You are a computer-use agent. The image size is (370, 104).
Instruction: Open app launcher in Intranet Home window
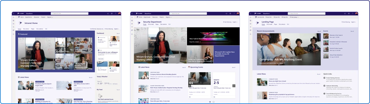13,13
